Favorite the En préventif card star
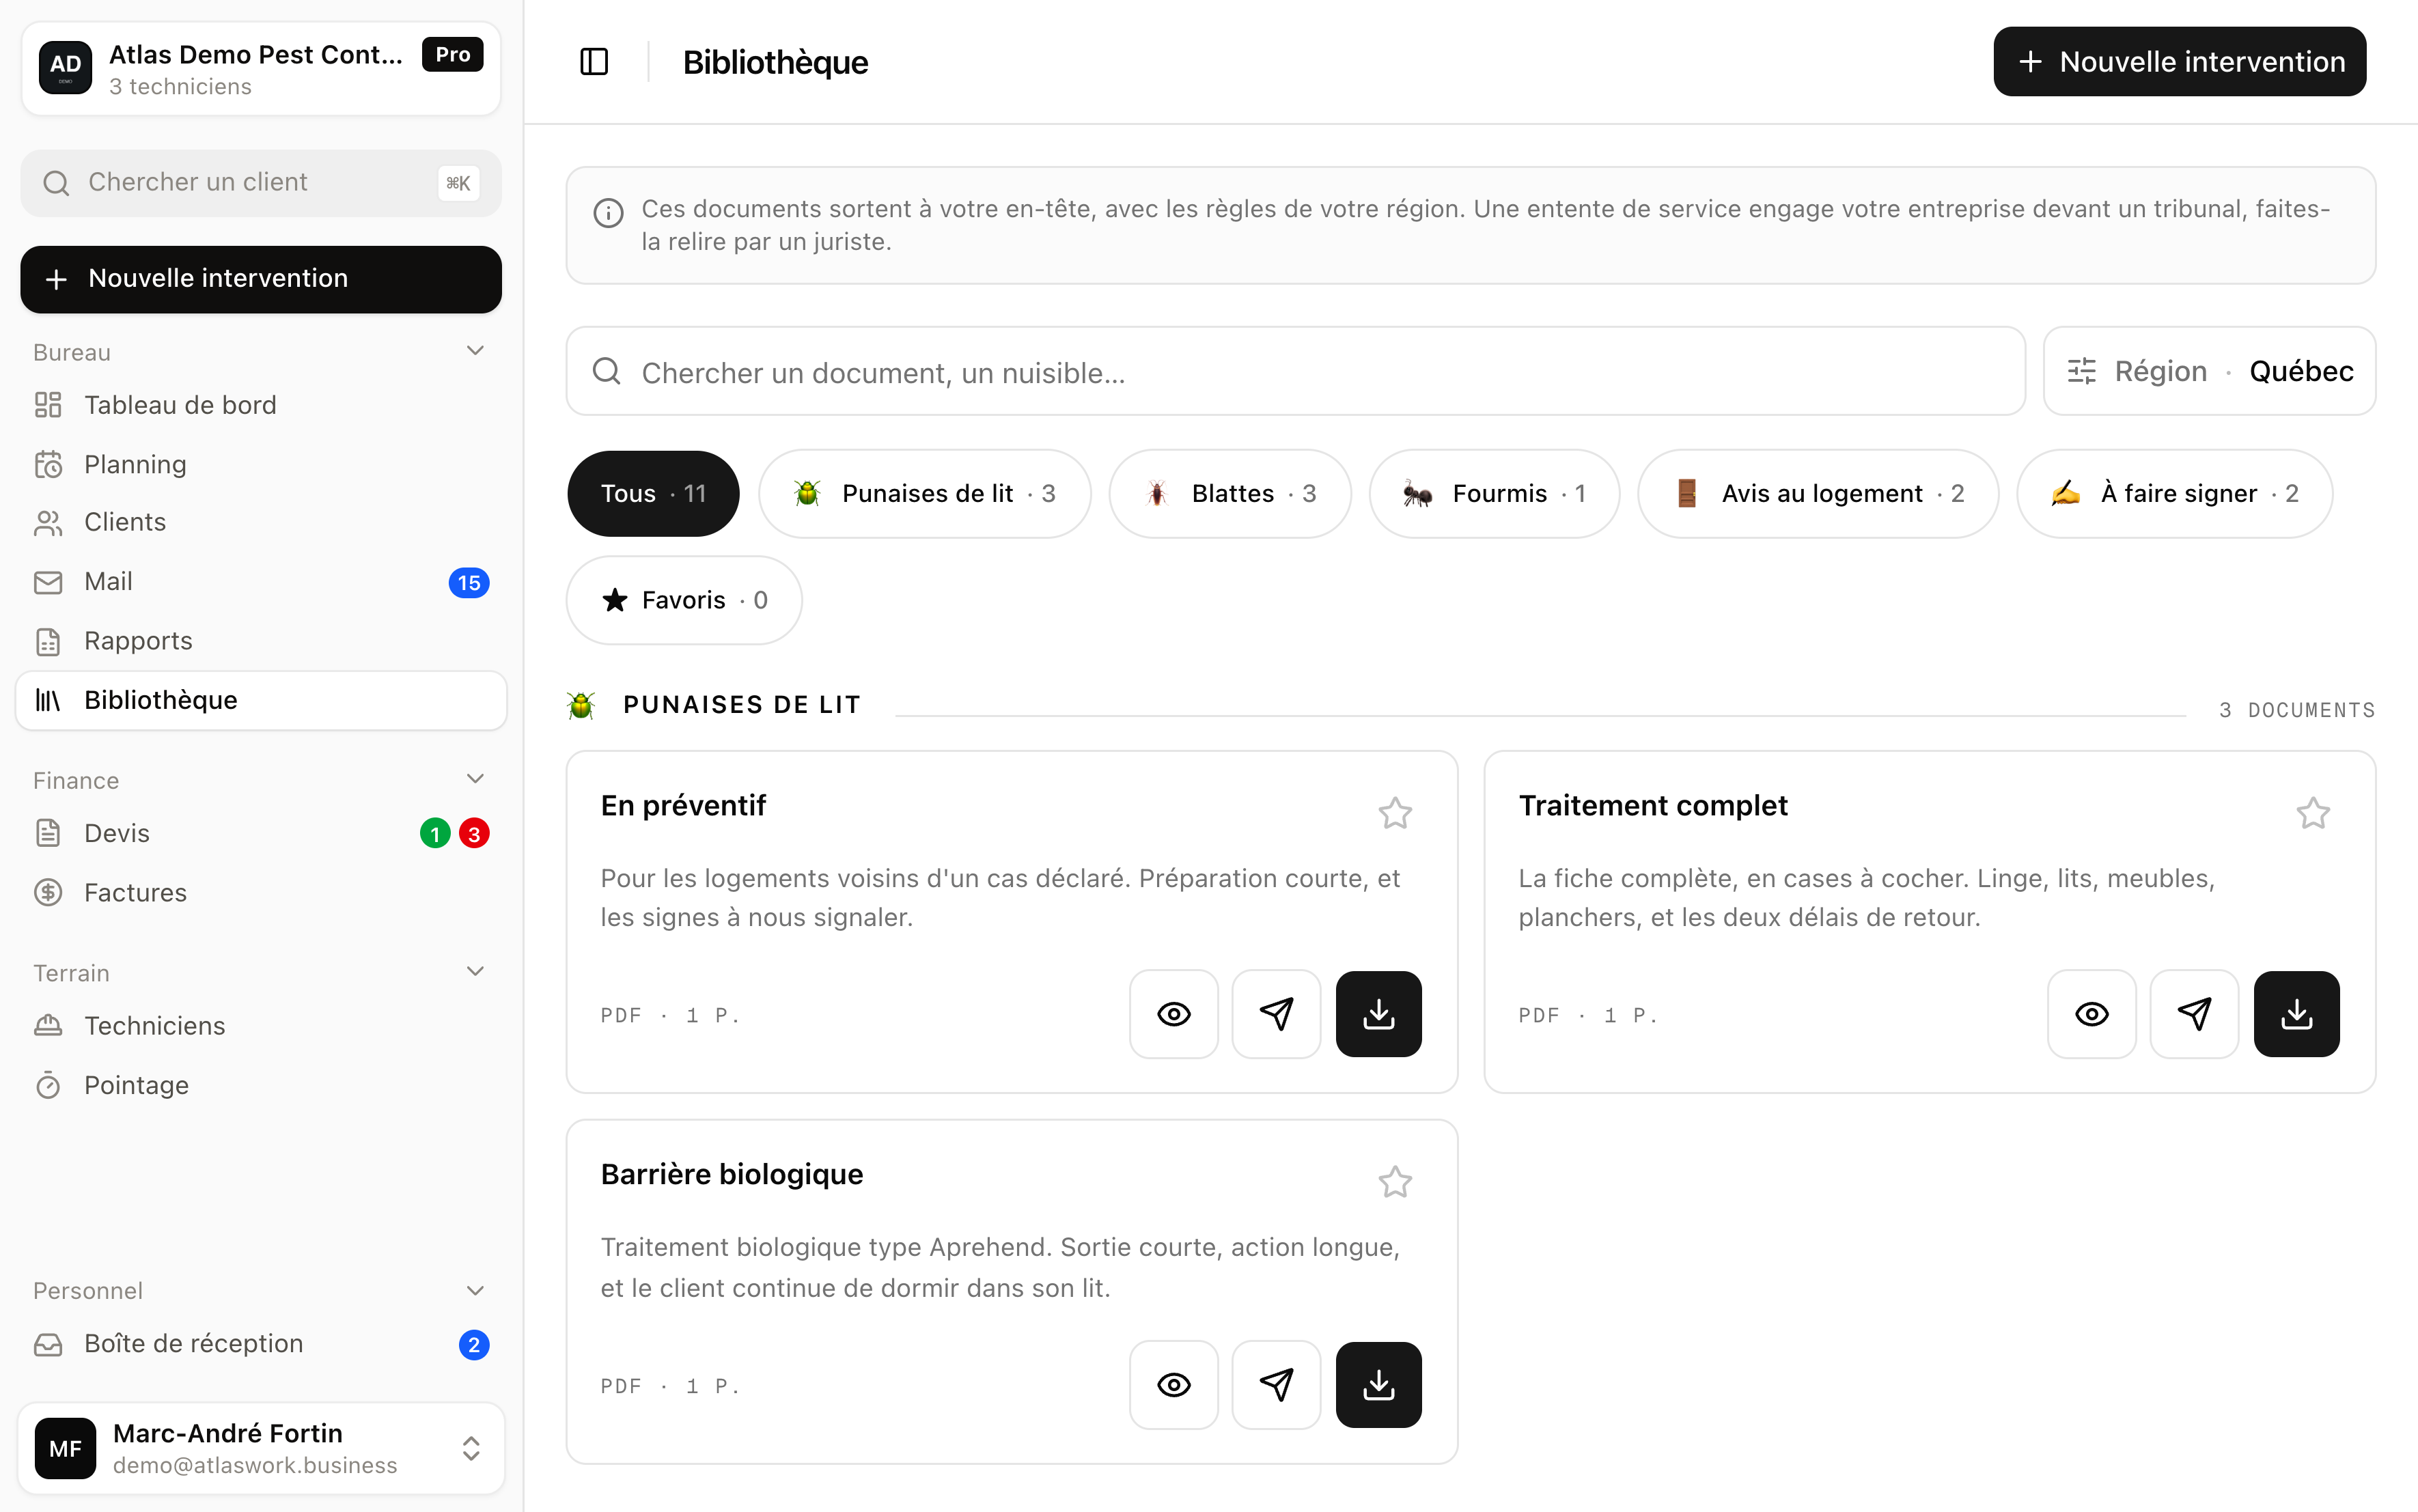This screenshot has height=1512, width=2418. (1395, 813)
